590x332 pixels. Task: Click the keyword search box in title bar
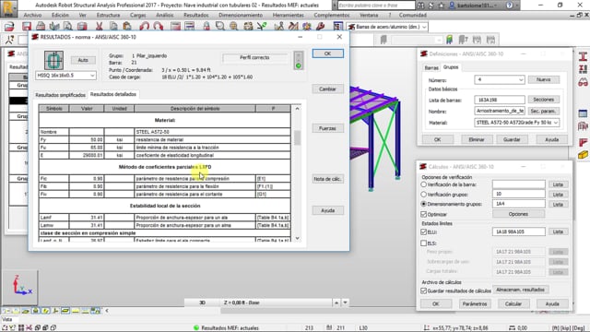pos(376,6)
